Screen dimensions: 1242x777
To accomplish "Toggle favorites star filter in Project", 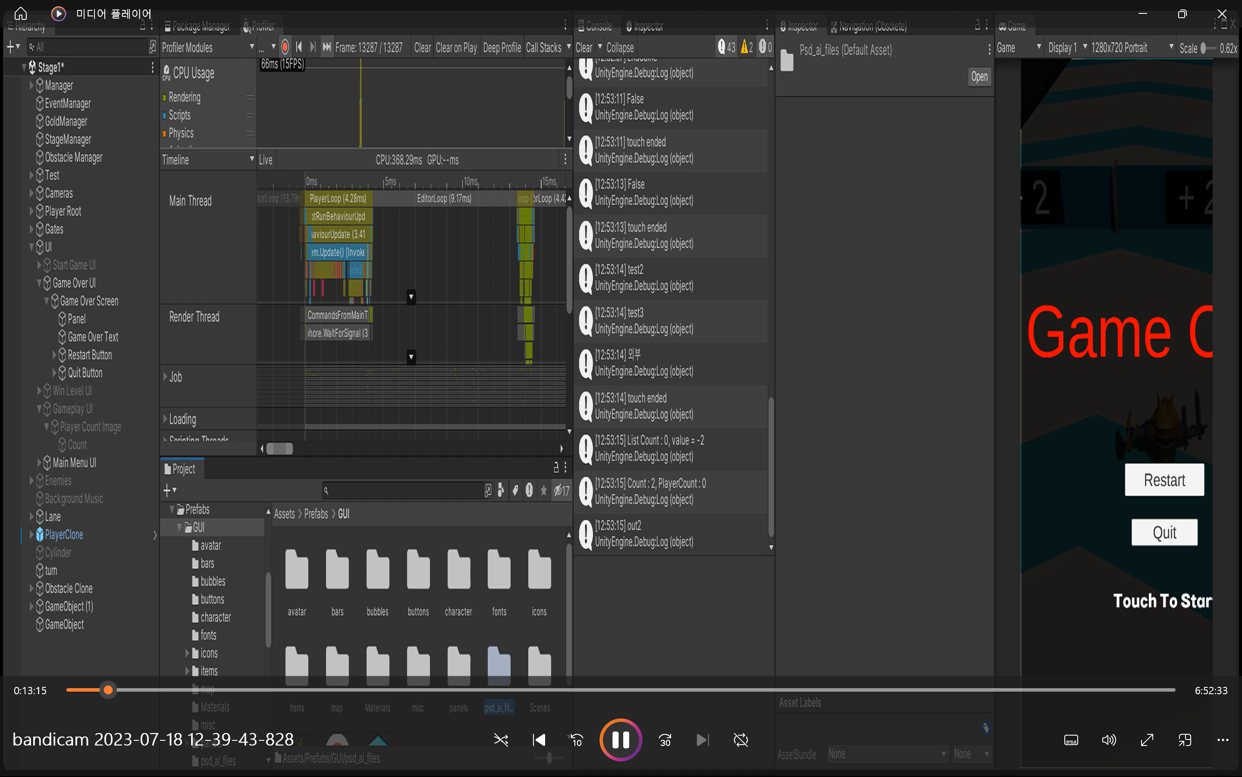I will pos(544,491).
